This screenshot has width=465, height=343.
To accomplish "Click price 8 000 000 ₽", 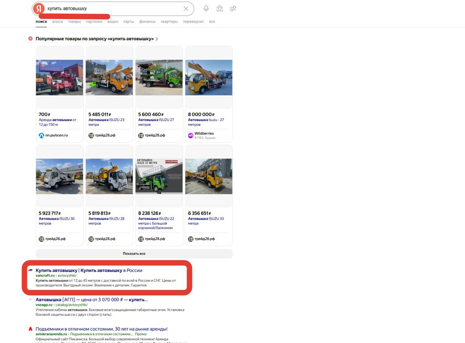I will tap(201, 114).
